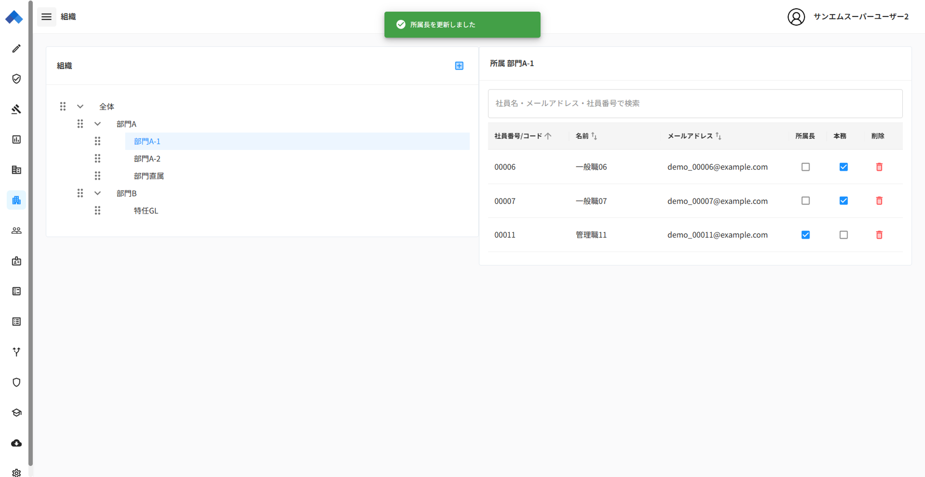
Task: Uncheck 本務 for employee 00007
Action: coord(843,201)
